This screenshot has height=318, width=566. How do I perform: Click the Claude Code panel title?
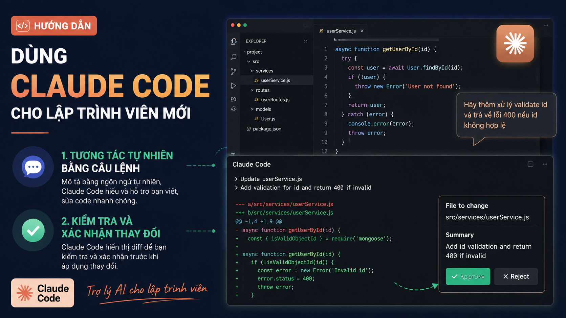tap(252, 164)
